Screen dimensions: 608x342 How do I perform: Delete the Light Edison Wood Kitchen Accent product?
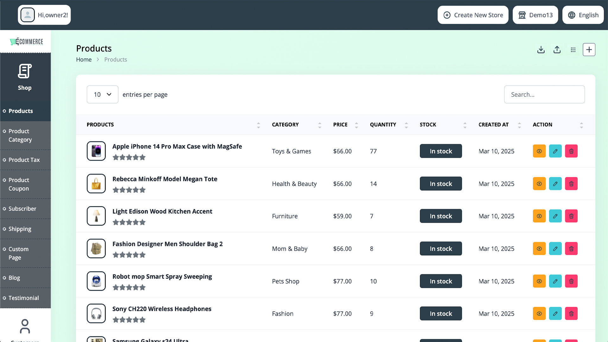pyautogui.click(x=571, y=216)
